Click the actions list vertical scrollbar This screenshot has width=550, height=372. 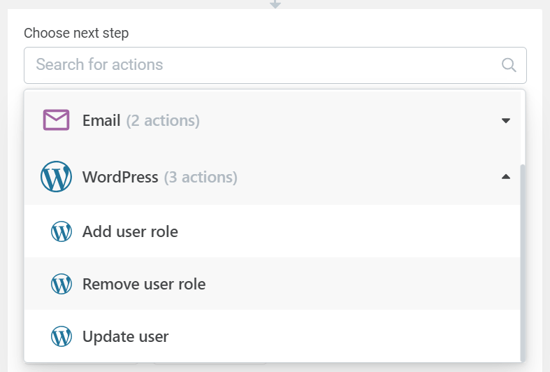523,262
